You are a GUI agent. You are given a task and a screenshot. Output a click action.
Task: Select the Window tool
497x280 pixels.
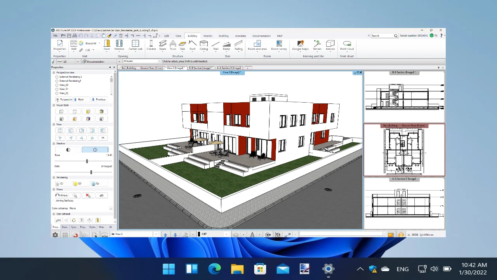pos(119,45)
